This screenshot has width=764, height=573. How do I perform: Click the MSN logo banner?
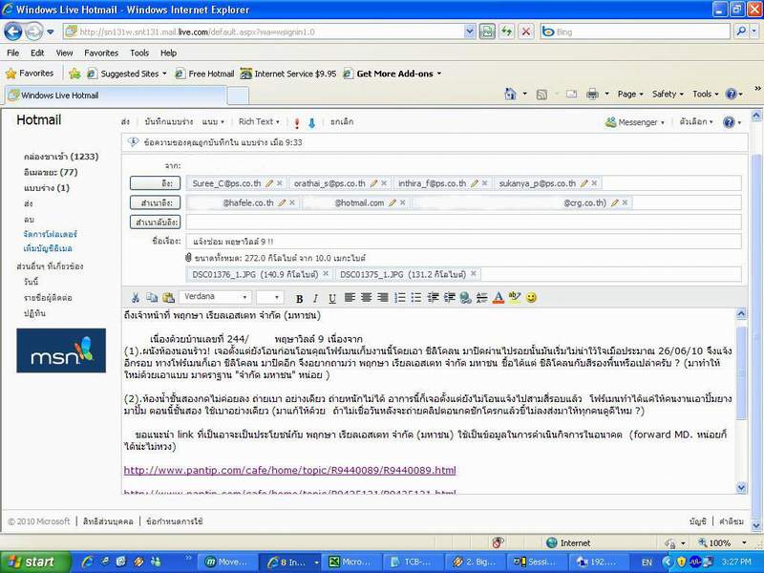click(x=61, y=350)
